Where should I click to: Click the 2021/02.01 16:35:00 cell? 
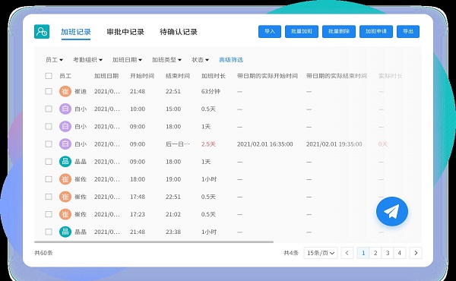(265, 144)
